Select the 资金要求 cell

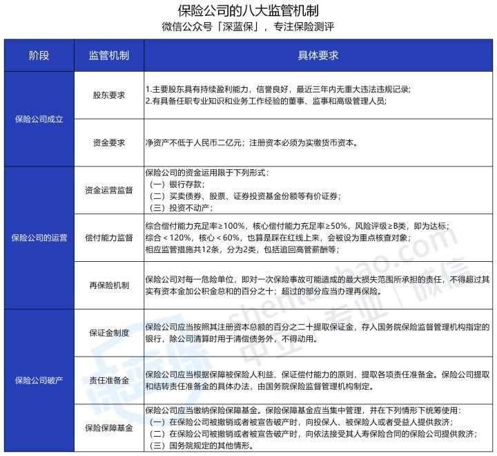pos(109,143)
